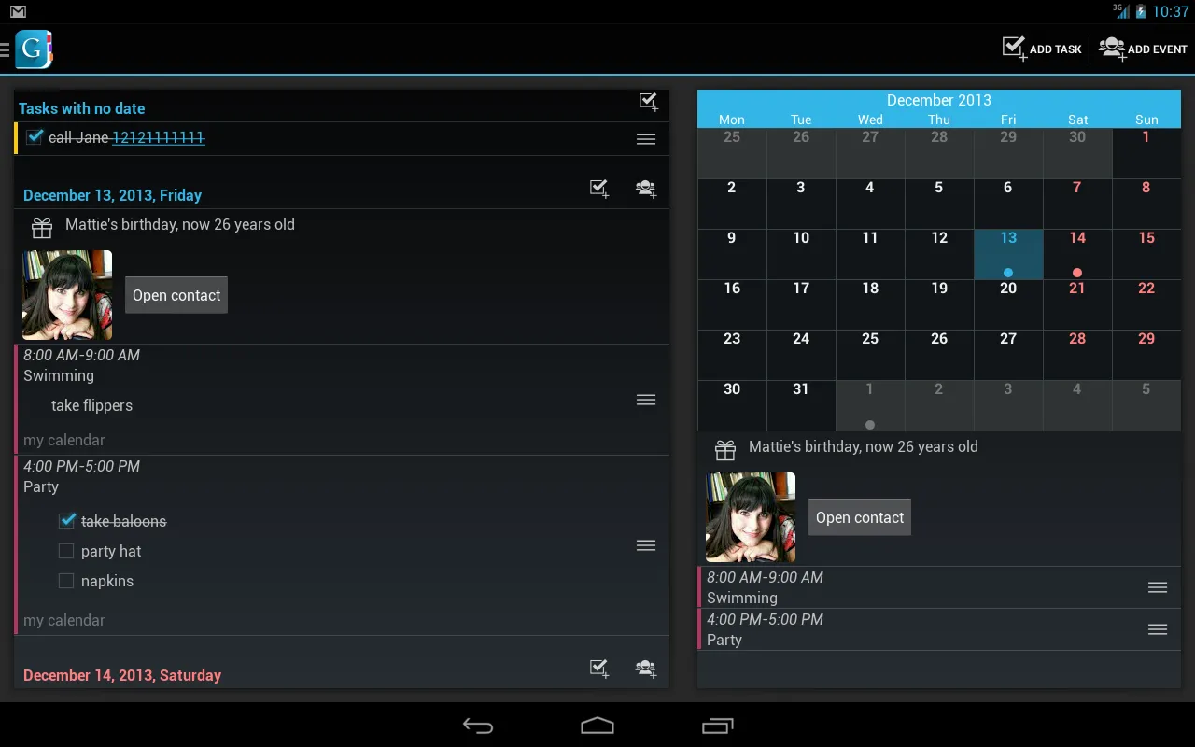Tap the birthday gift icon in left list
The height and width of the screenshot is (747, 1195).
click(42, 228)
